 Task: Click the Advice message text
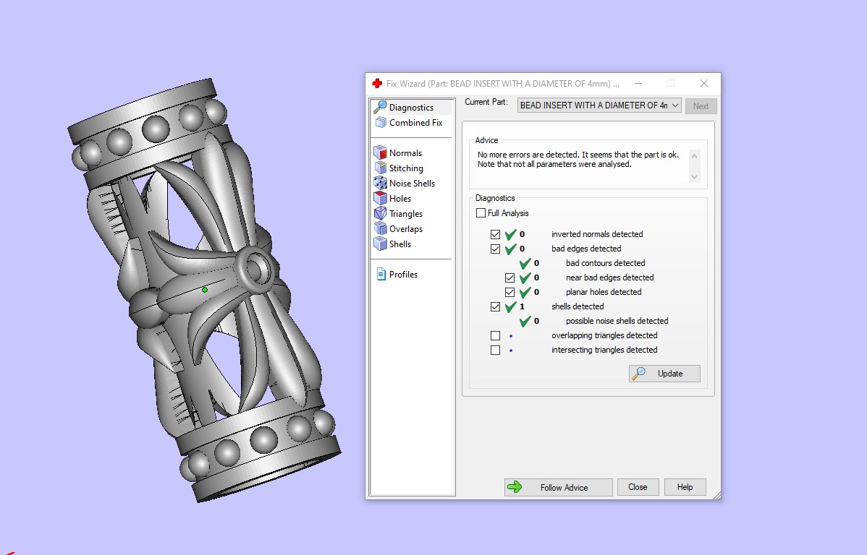click(x=578, y=160)
